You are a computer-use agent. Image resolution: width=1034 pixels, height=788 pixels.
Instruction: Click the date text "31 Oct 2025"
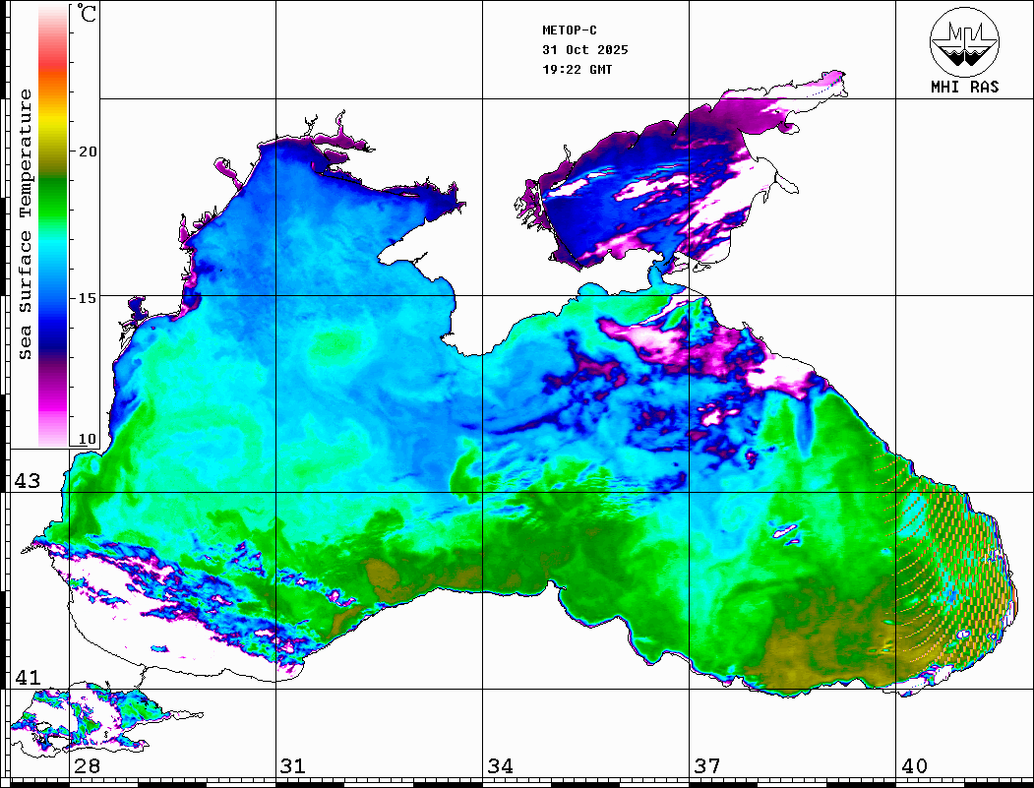584,50
